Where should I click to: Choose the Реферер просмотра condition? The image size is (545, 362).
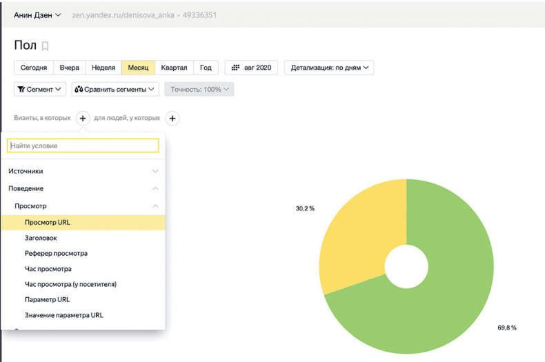[56, 253]
